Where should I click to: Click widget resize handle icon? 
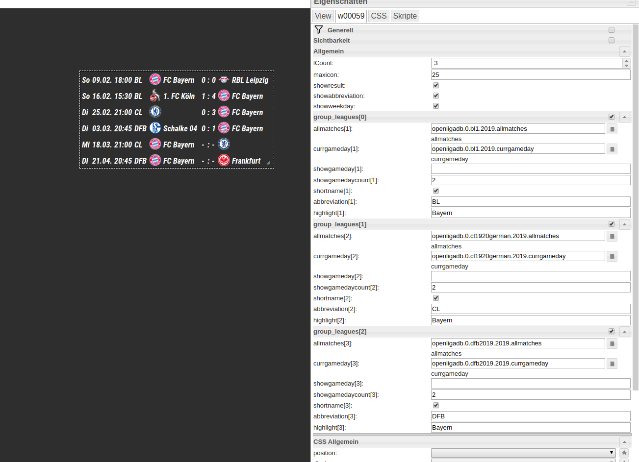268,163
